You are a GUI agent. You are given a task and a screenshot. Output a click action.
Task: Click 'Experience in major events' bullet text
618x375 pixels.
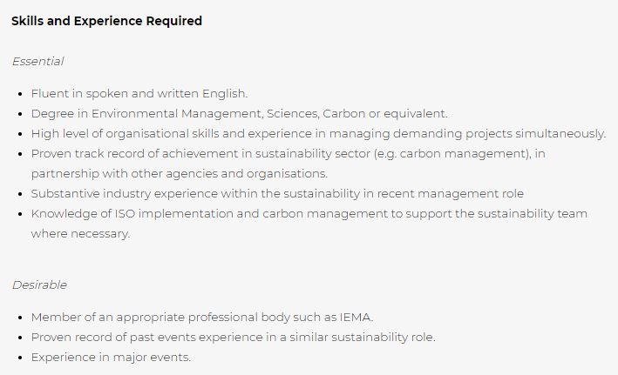pyautogui.click(x=111, y=358)
